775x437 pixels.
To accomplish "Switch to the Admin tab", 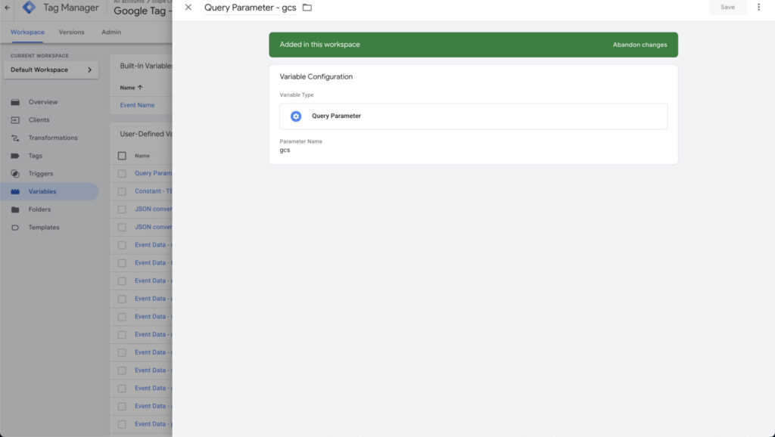I will coord(110,33).
